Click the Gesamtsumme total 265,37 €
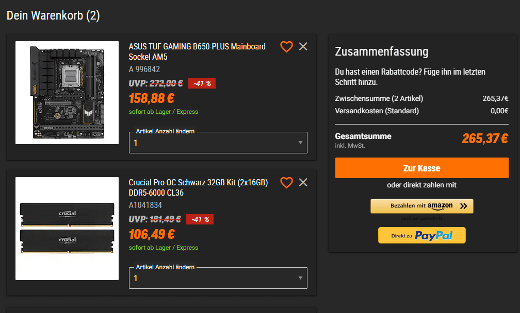Screen dimensions: 520x313 tap(484, 138)
